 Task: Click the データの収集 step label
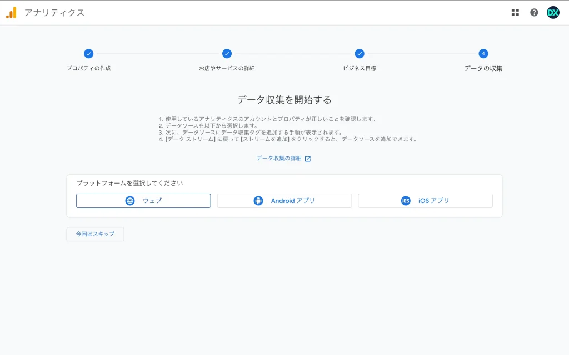[483, 69]
